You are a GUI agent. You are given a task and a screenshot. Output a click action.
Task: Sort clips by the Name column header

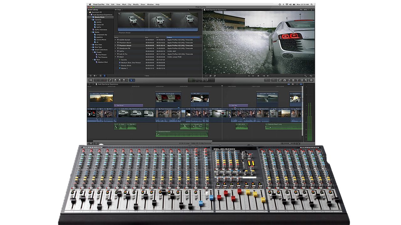[129, 37]
